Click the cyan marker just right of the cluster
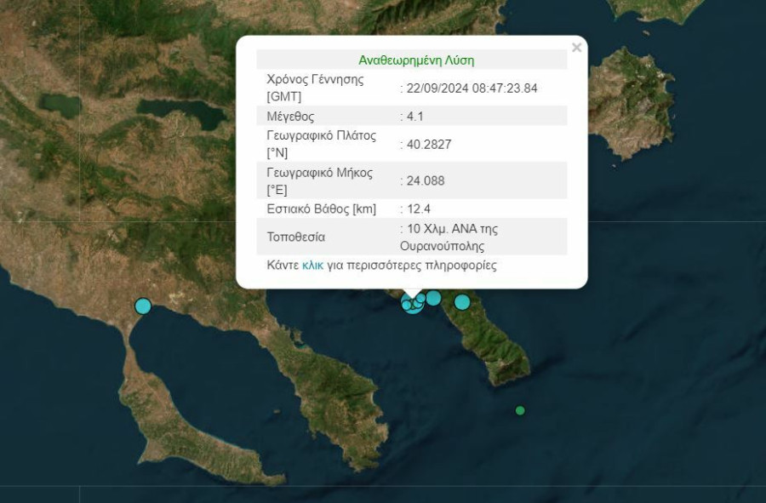 (x=434, y=298)
